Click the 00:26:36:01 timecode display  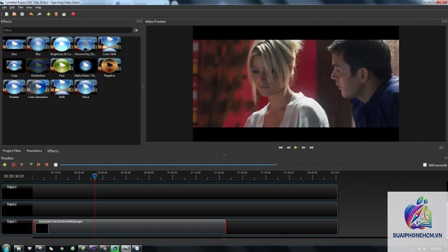[x=14, y=176]
